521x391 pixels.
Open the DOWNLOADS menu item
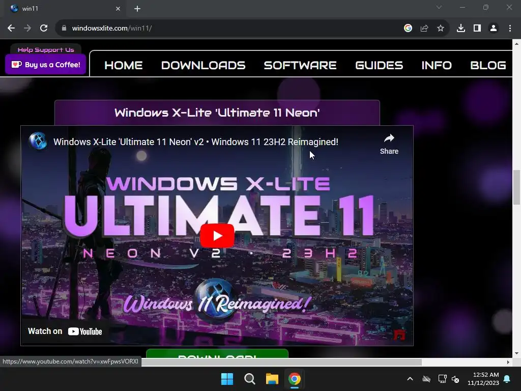click(x=203, y=65)
